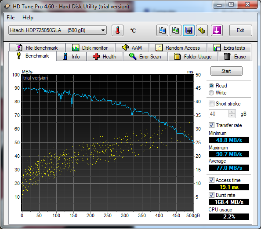This screenshot has height=229, width=261.
Task: Increase short stroke size spinner up
Action: coord(232,112)
